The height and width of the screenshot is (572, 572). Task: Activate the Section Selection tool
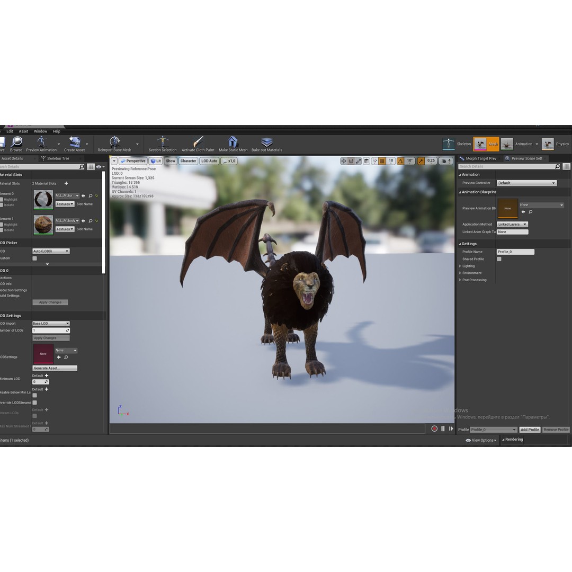163,144
